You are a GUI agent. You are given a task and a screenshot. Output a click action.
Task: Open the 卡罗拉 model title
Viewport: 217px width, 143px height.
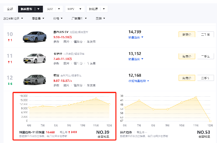58,54
